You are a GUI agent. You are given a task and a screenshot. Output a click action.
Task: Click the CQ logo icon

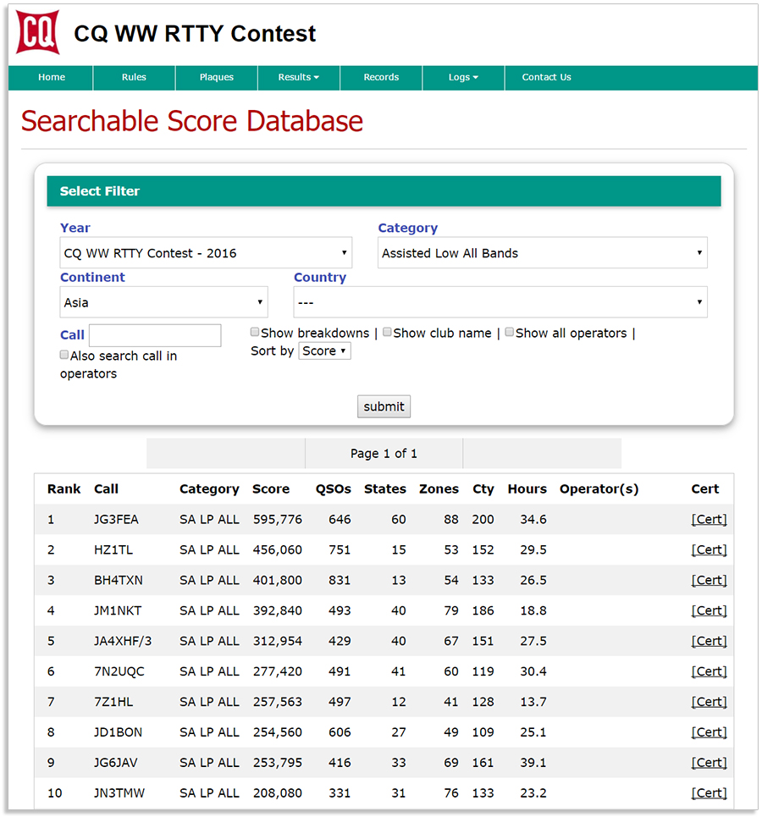point(38,32)
